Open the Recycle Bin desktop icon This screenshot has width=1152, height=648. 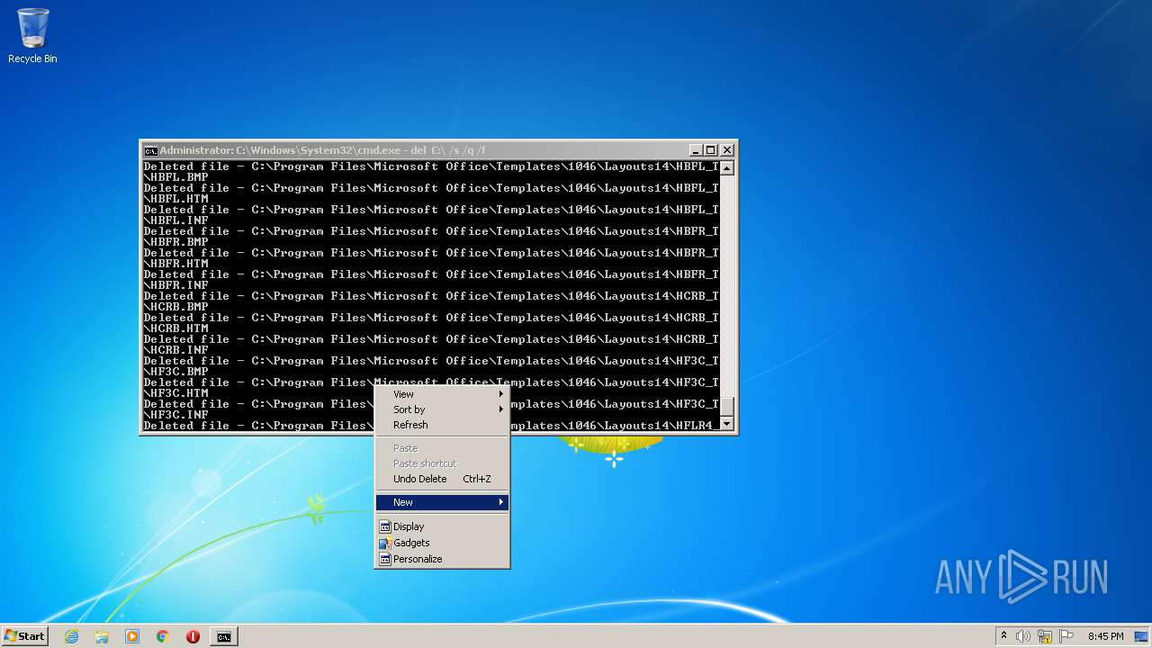click(32, 36)
